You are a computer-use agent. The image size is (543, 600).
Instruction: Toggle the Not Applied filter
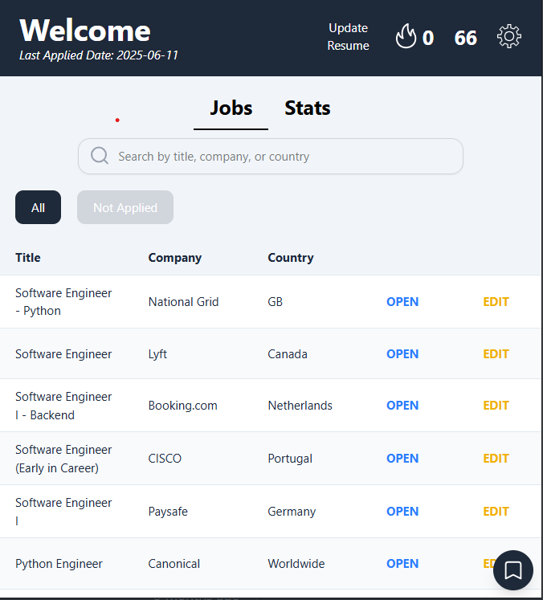tap(125, 207)
